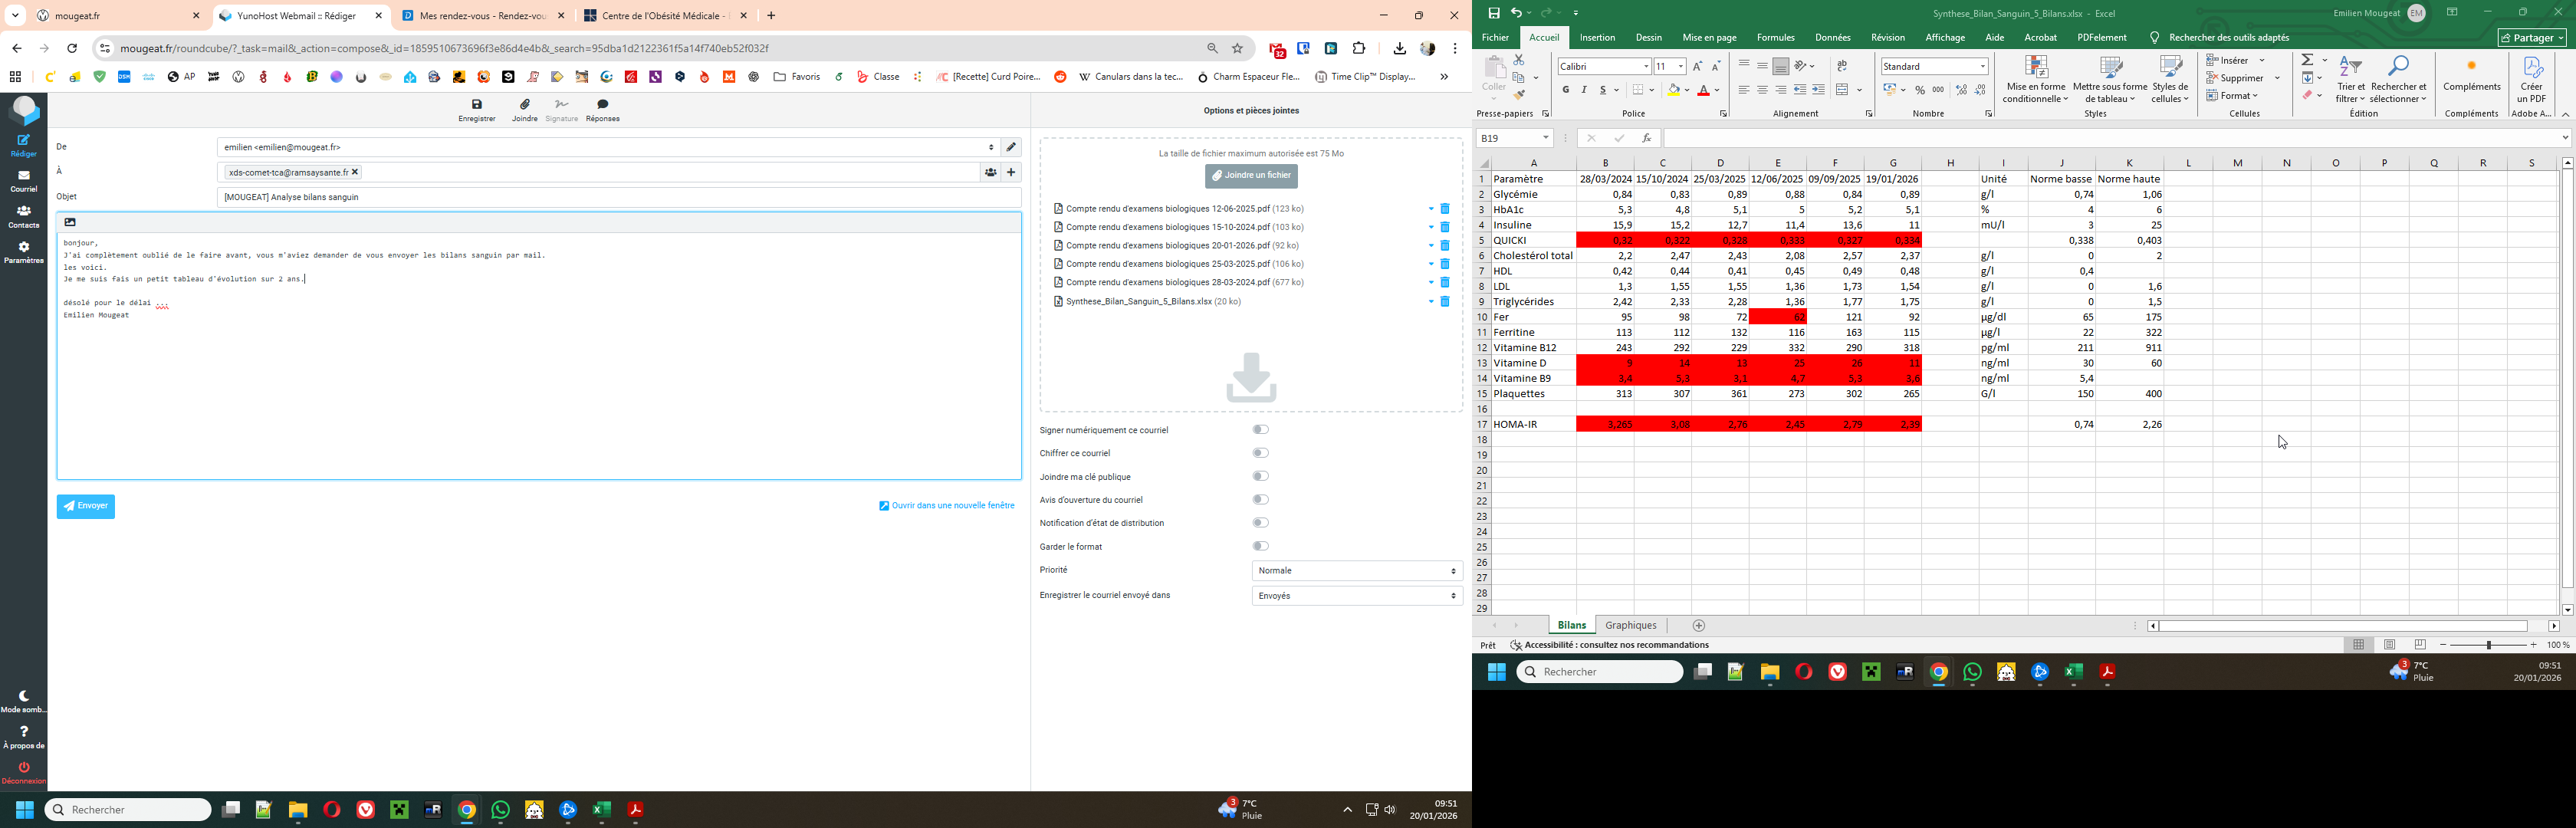
Task: Click Excel's zoom level slider
Action: (x=2488, y=646)
